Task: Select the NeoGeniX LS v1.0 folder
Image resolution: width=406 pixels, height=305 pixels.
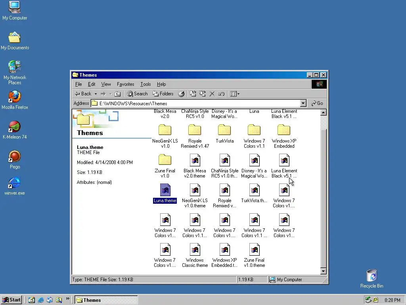Action: (x=165, y=137)
